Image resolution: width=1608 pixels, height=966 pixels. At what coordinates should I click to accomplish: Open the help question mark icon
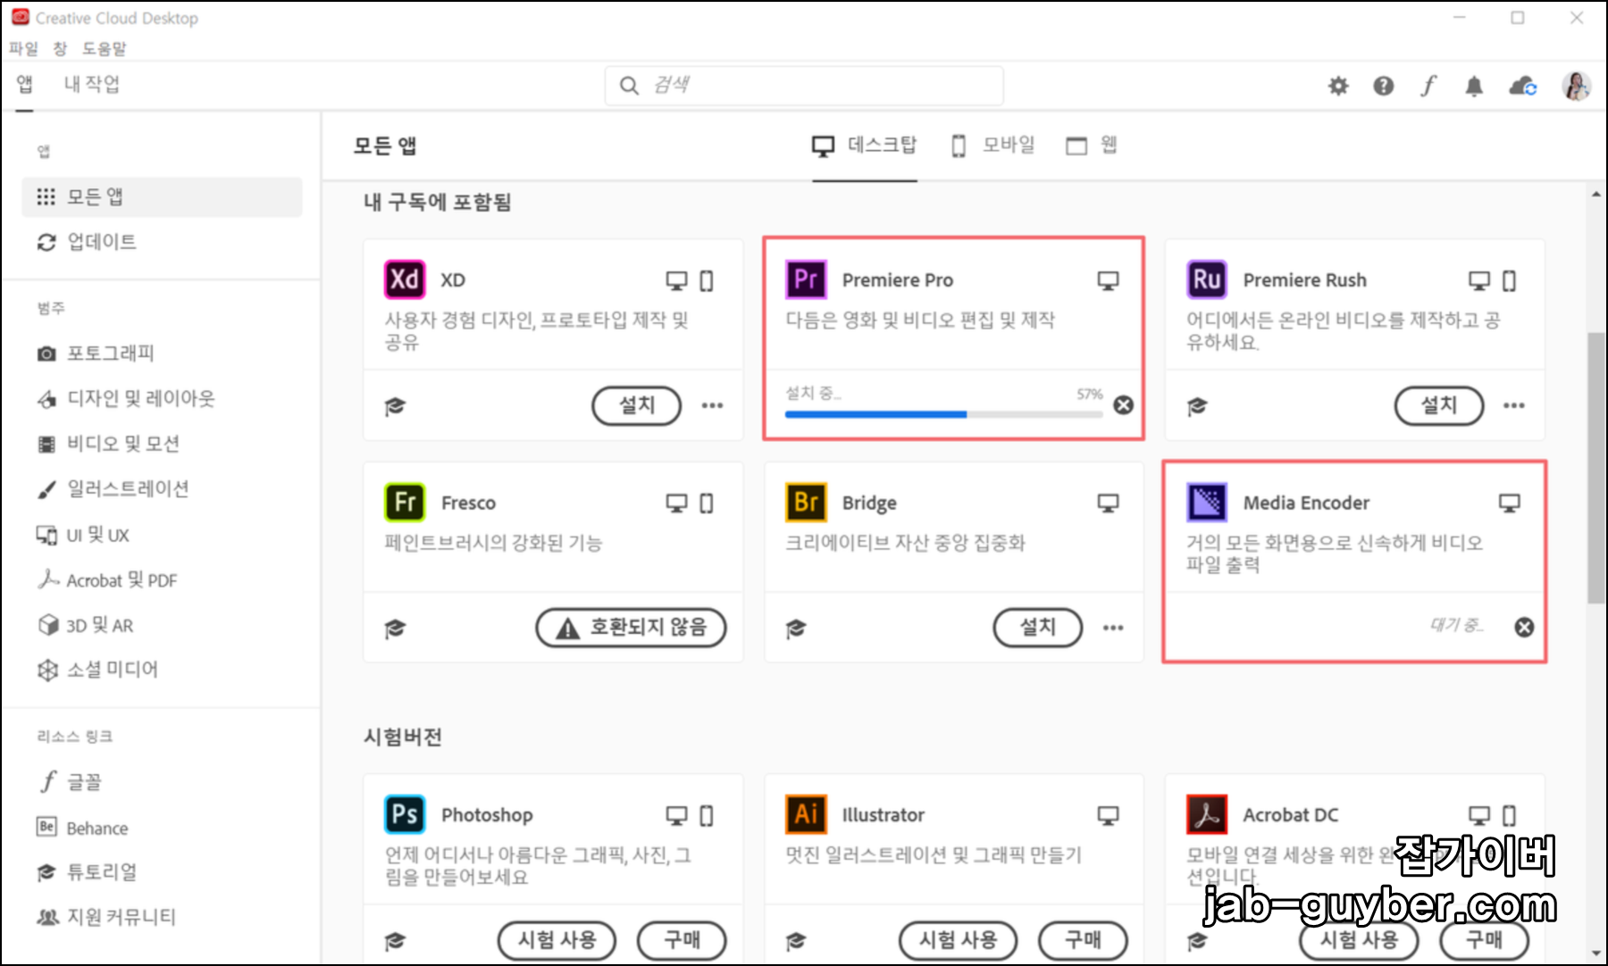(1383, 86)
